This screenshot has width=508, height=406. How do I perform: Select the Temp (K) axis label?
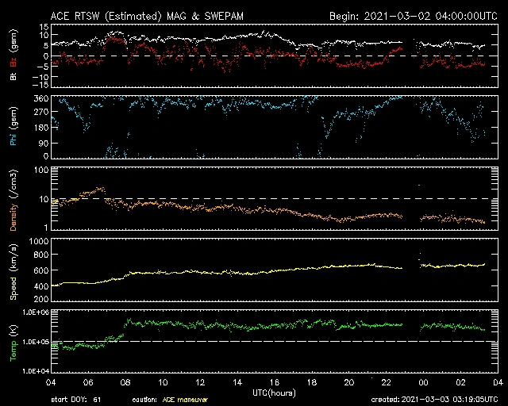coord(13,341)
